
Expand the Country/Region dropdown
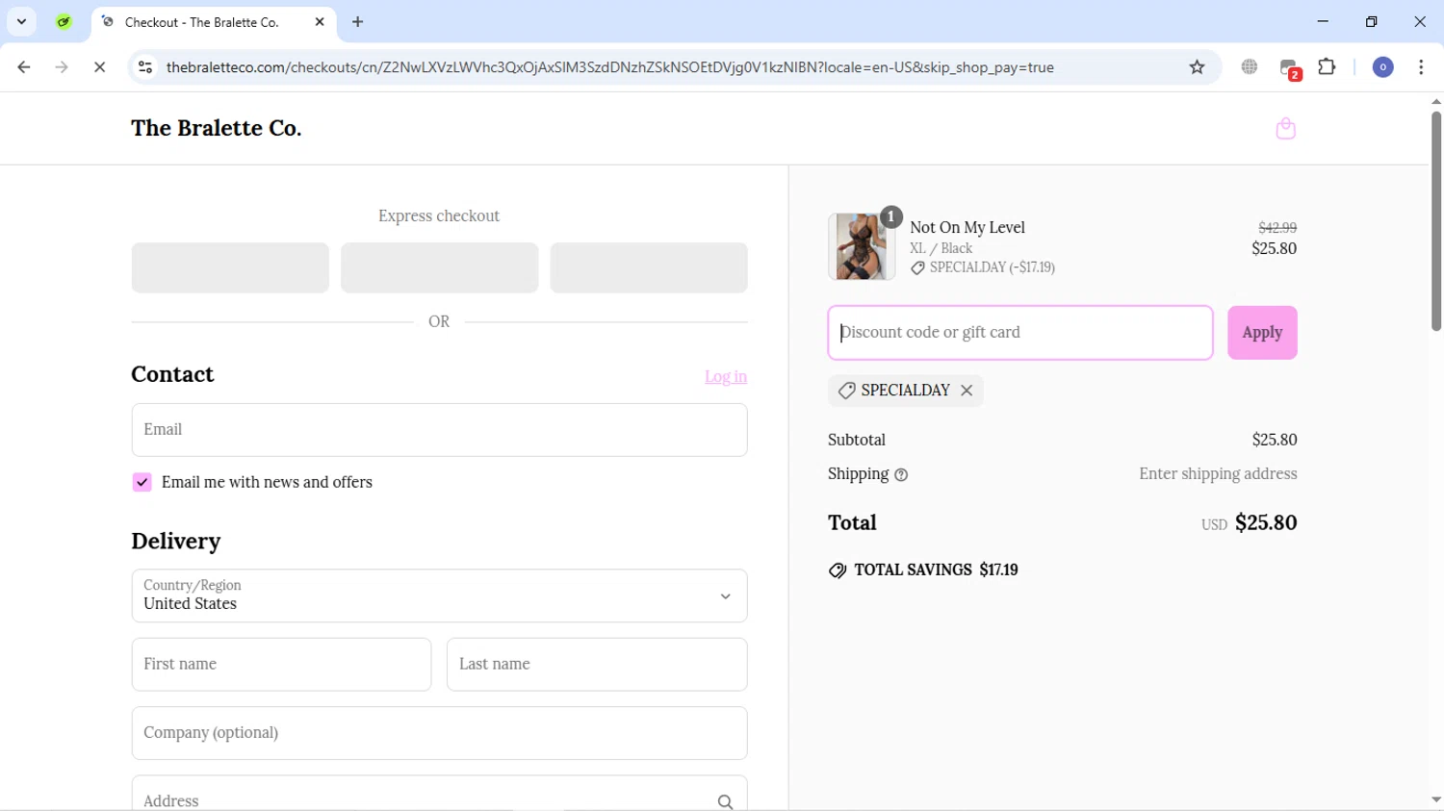click(439, 596)
